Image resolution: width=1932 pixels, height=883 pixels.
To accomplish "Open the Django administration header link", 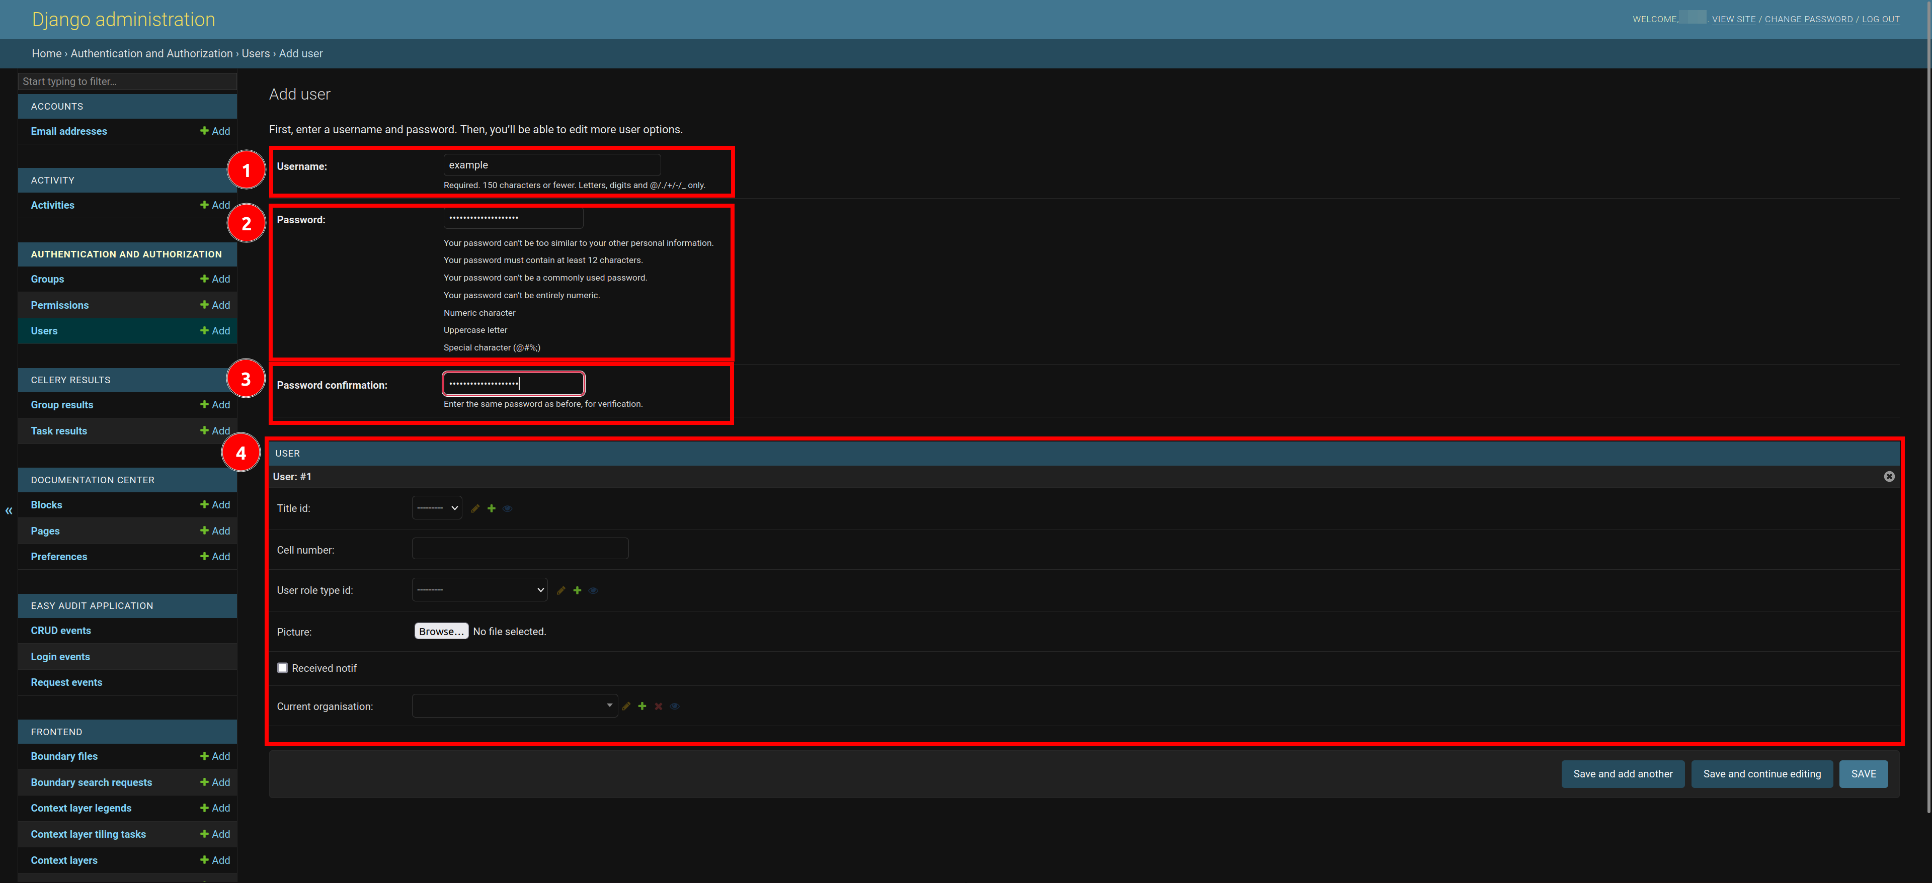I will click(x=123, y=20).
